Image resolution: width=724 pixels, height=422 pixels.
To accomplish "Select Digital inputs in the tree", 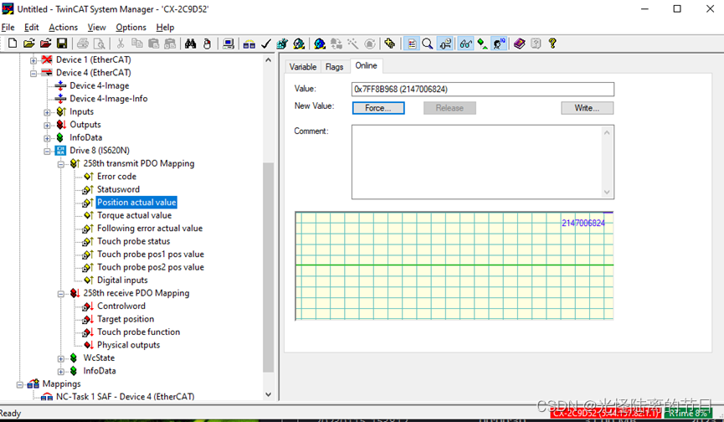I will (122, 280).
